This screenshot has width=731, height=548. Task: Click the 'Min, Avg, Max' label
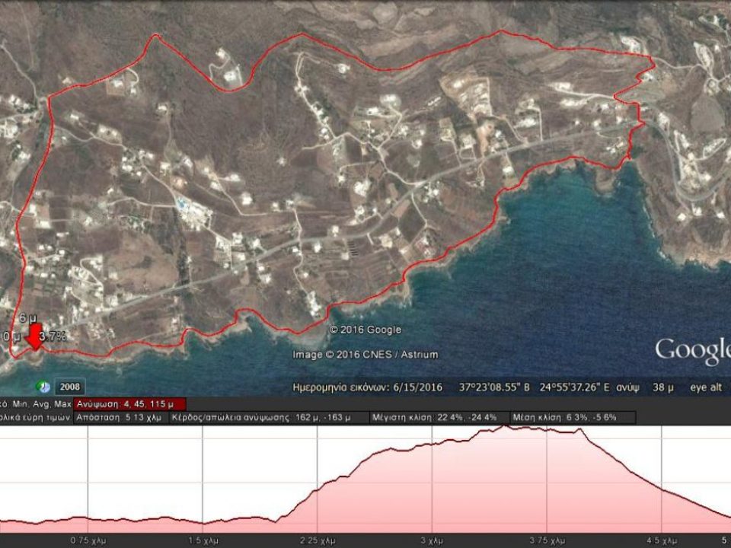pos(42,404)
